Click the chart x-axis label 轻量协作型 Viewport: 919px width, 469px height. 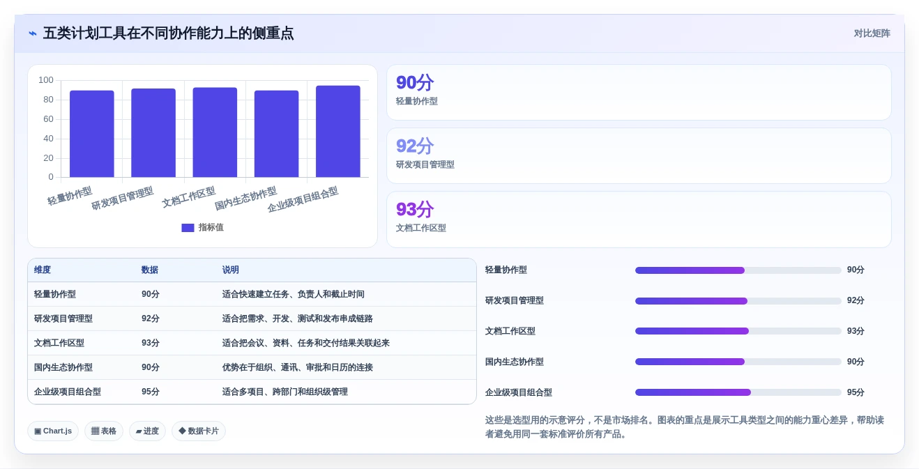tap(70, 196)
